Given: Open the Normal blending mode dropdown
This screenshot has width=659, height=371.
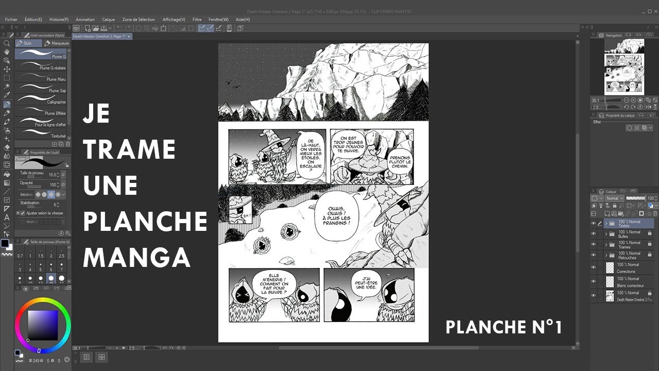Looking at the screenshot, I should tap(615, 198).
